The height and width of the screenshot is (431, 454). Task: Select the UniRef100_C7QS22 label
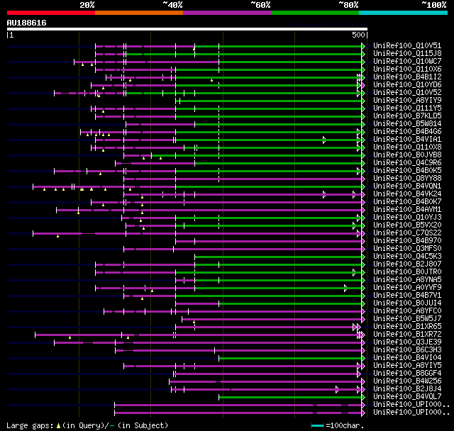pyautogui.click(x=407, y=233)
